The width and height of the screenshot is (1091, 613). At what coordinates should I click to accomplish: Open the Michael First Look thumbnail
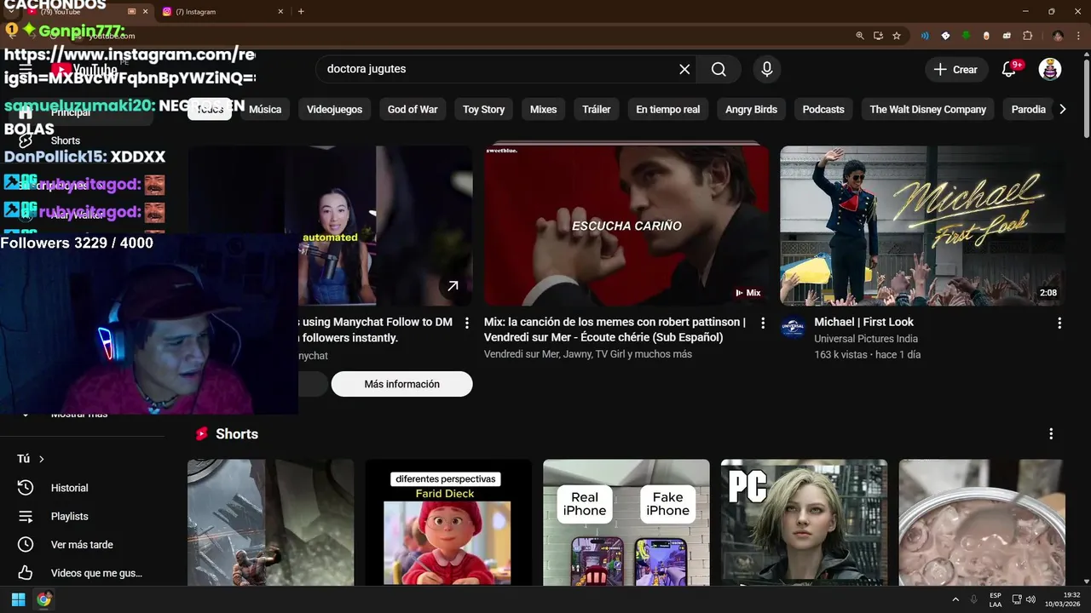pos(922,226)
